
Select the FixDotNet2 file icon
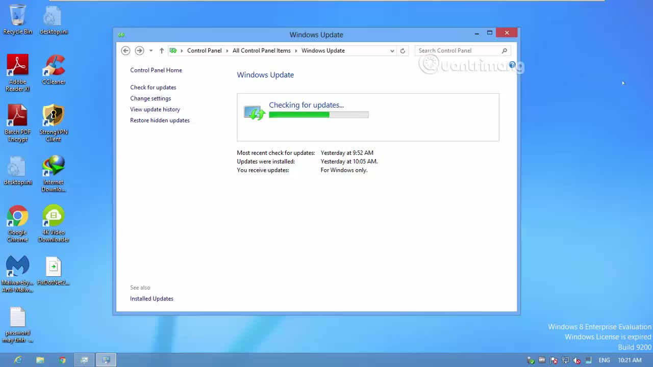pos(54,271)
